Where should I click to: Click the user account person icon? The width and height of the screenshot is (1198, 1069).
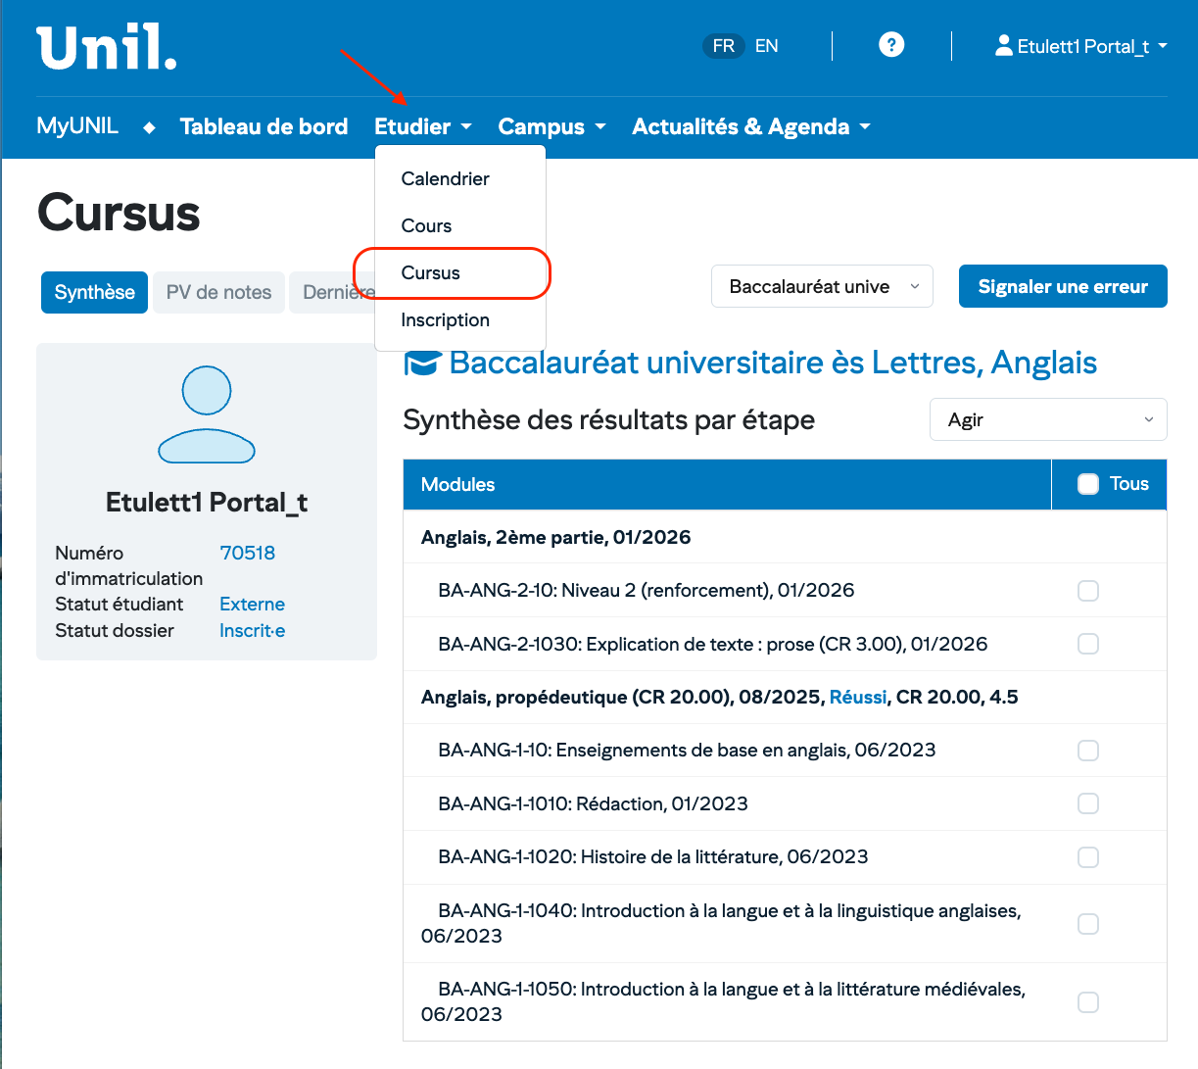point(1003,45)
